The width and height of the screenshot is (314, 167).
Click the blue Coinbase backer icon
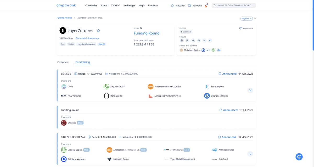click(x=203, y=50)
